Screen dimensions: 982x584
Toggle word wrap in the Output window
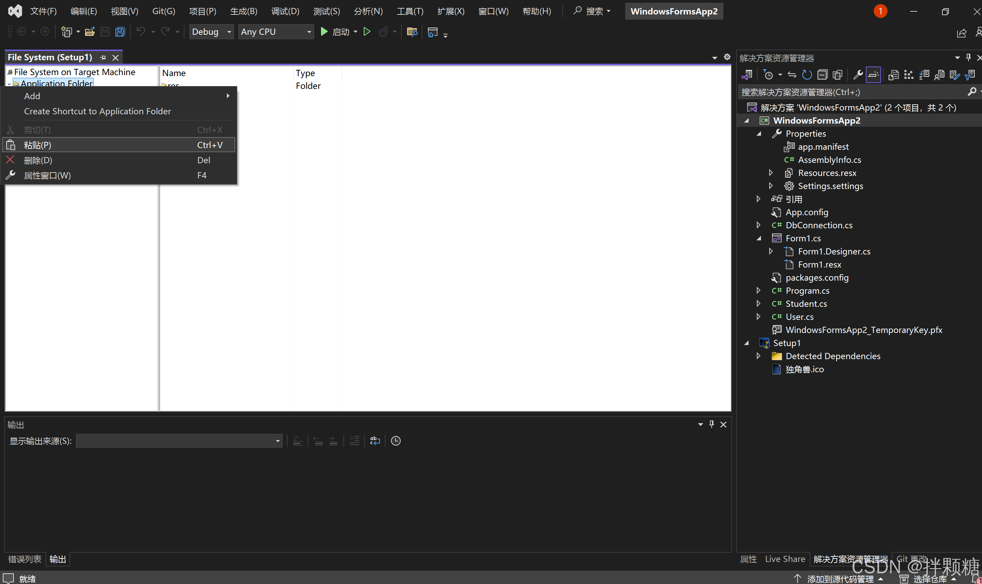point(375,441)
